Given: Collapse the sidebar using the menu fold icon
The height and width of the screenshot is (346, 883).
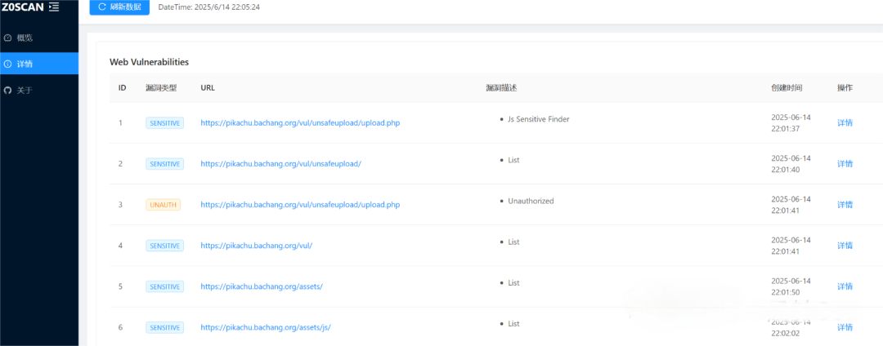Looking at the screenshot, I should click(x=54, y=7).
